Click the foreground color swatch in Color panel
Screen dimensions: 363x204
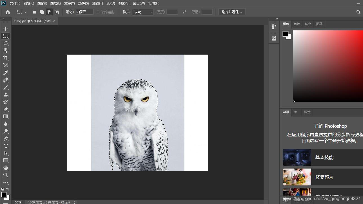click(285, 34)
